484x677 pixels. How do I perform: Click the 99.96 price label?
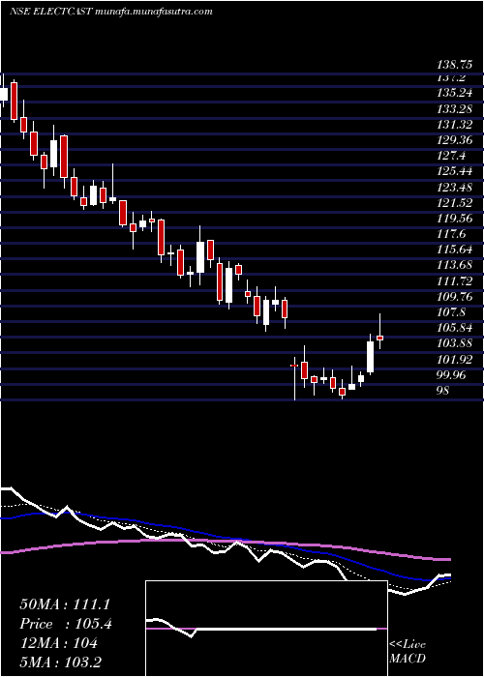(452, 375)
